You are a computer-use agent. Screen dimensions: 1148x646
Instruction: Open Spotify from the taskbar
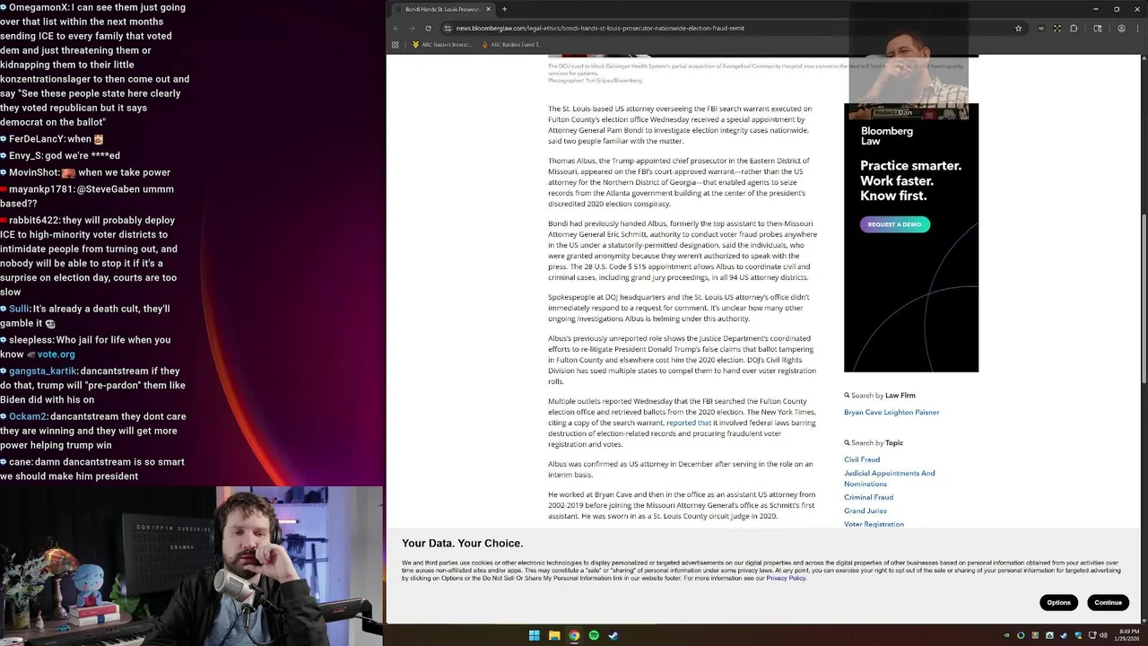tap(594, 635)
